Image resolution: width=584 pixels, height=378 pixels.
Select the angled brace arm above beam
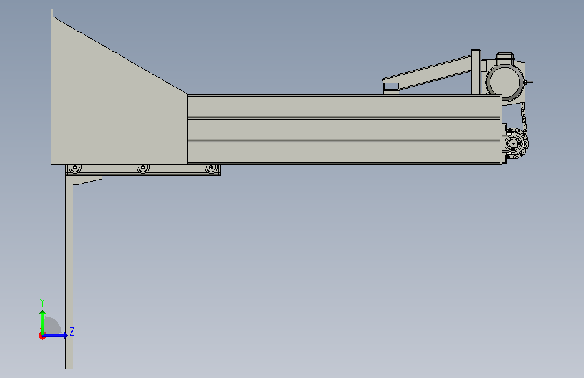[427, 73]
